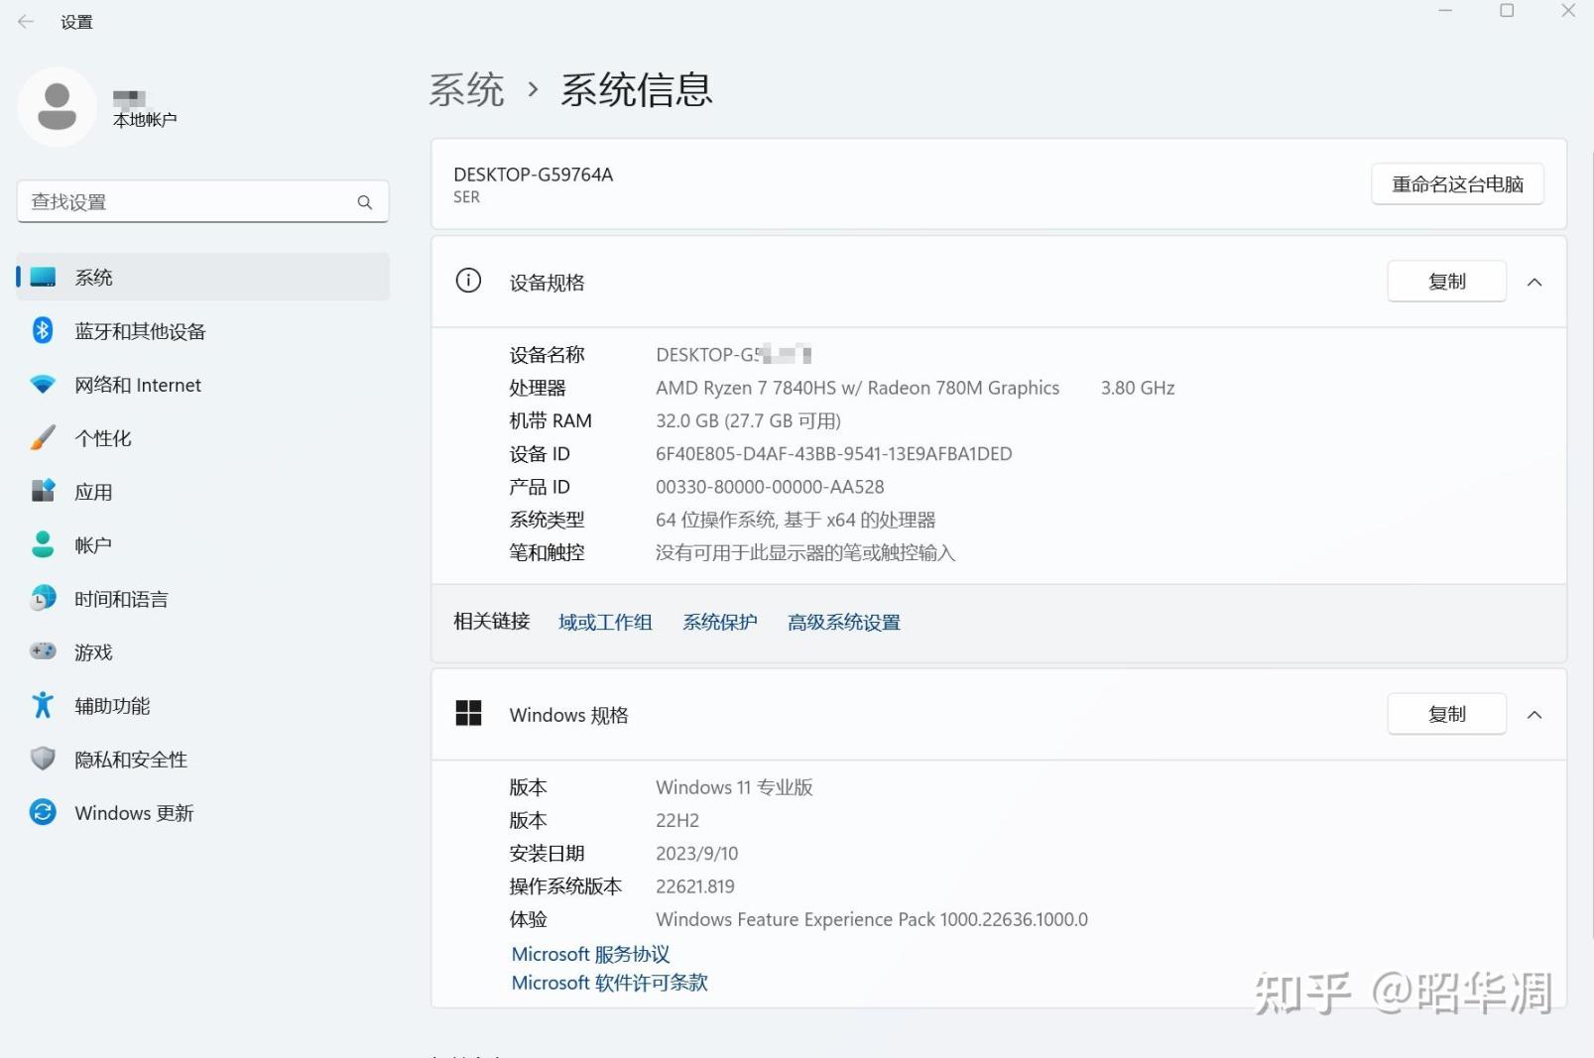Click the Wi-Fi network icon in sidebar

coord(43,385)
